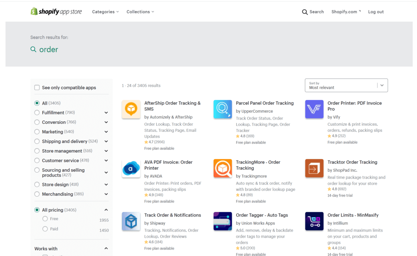Viewport: 417px width, 256px height.
Task: Open 'AVA PDF Invoice: Order Printer' title
Action: [x=168, y=165]
